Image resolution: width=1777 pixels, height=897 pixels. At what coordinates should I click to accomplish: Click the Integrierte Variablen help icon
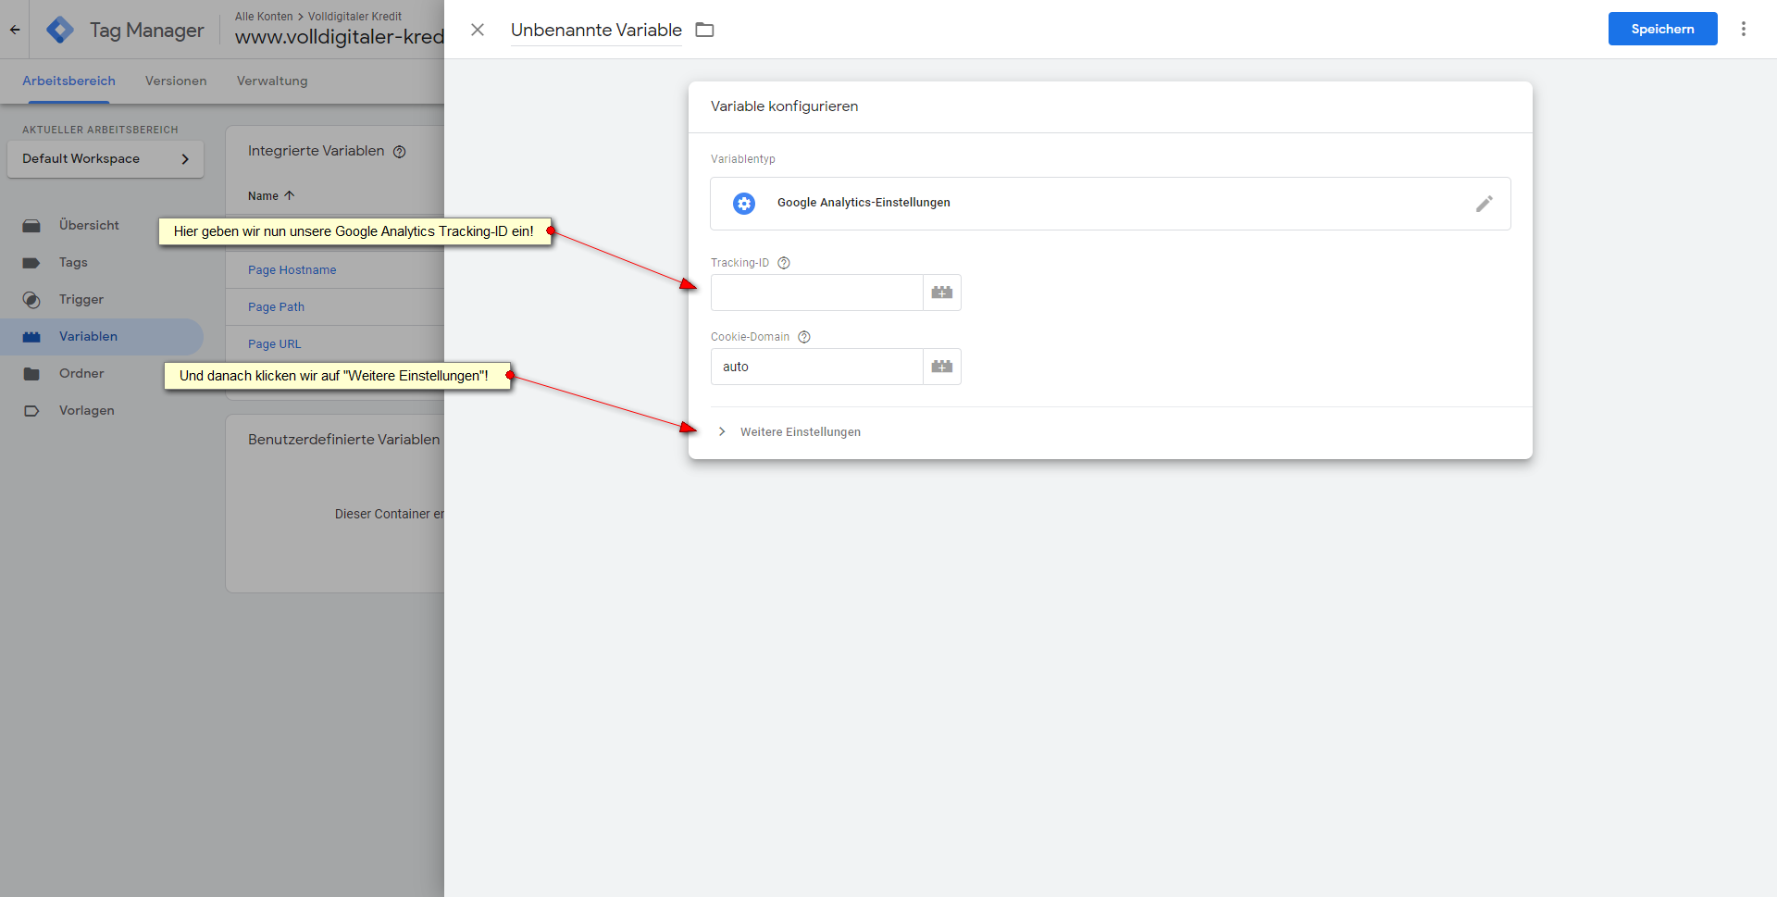pyautogui.click(x=400, y=152)
